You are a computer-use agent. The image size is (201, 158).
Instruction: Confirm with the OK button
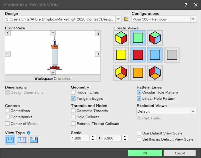[145, 153]
